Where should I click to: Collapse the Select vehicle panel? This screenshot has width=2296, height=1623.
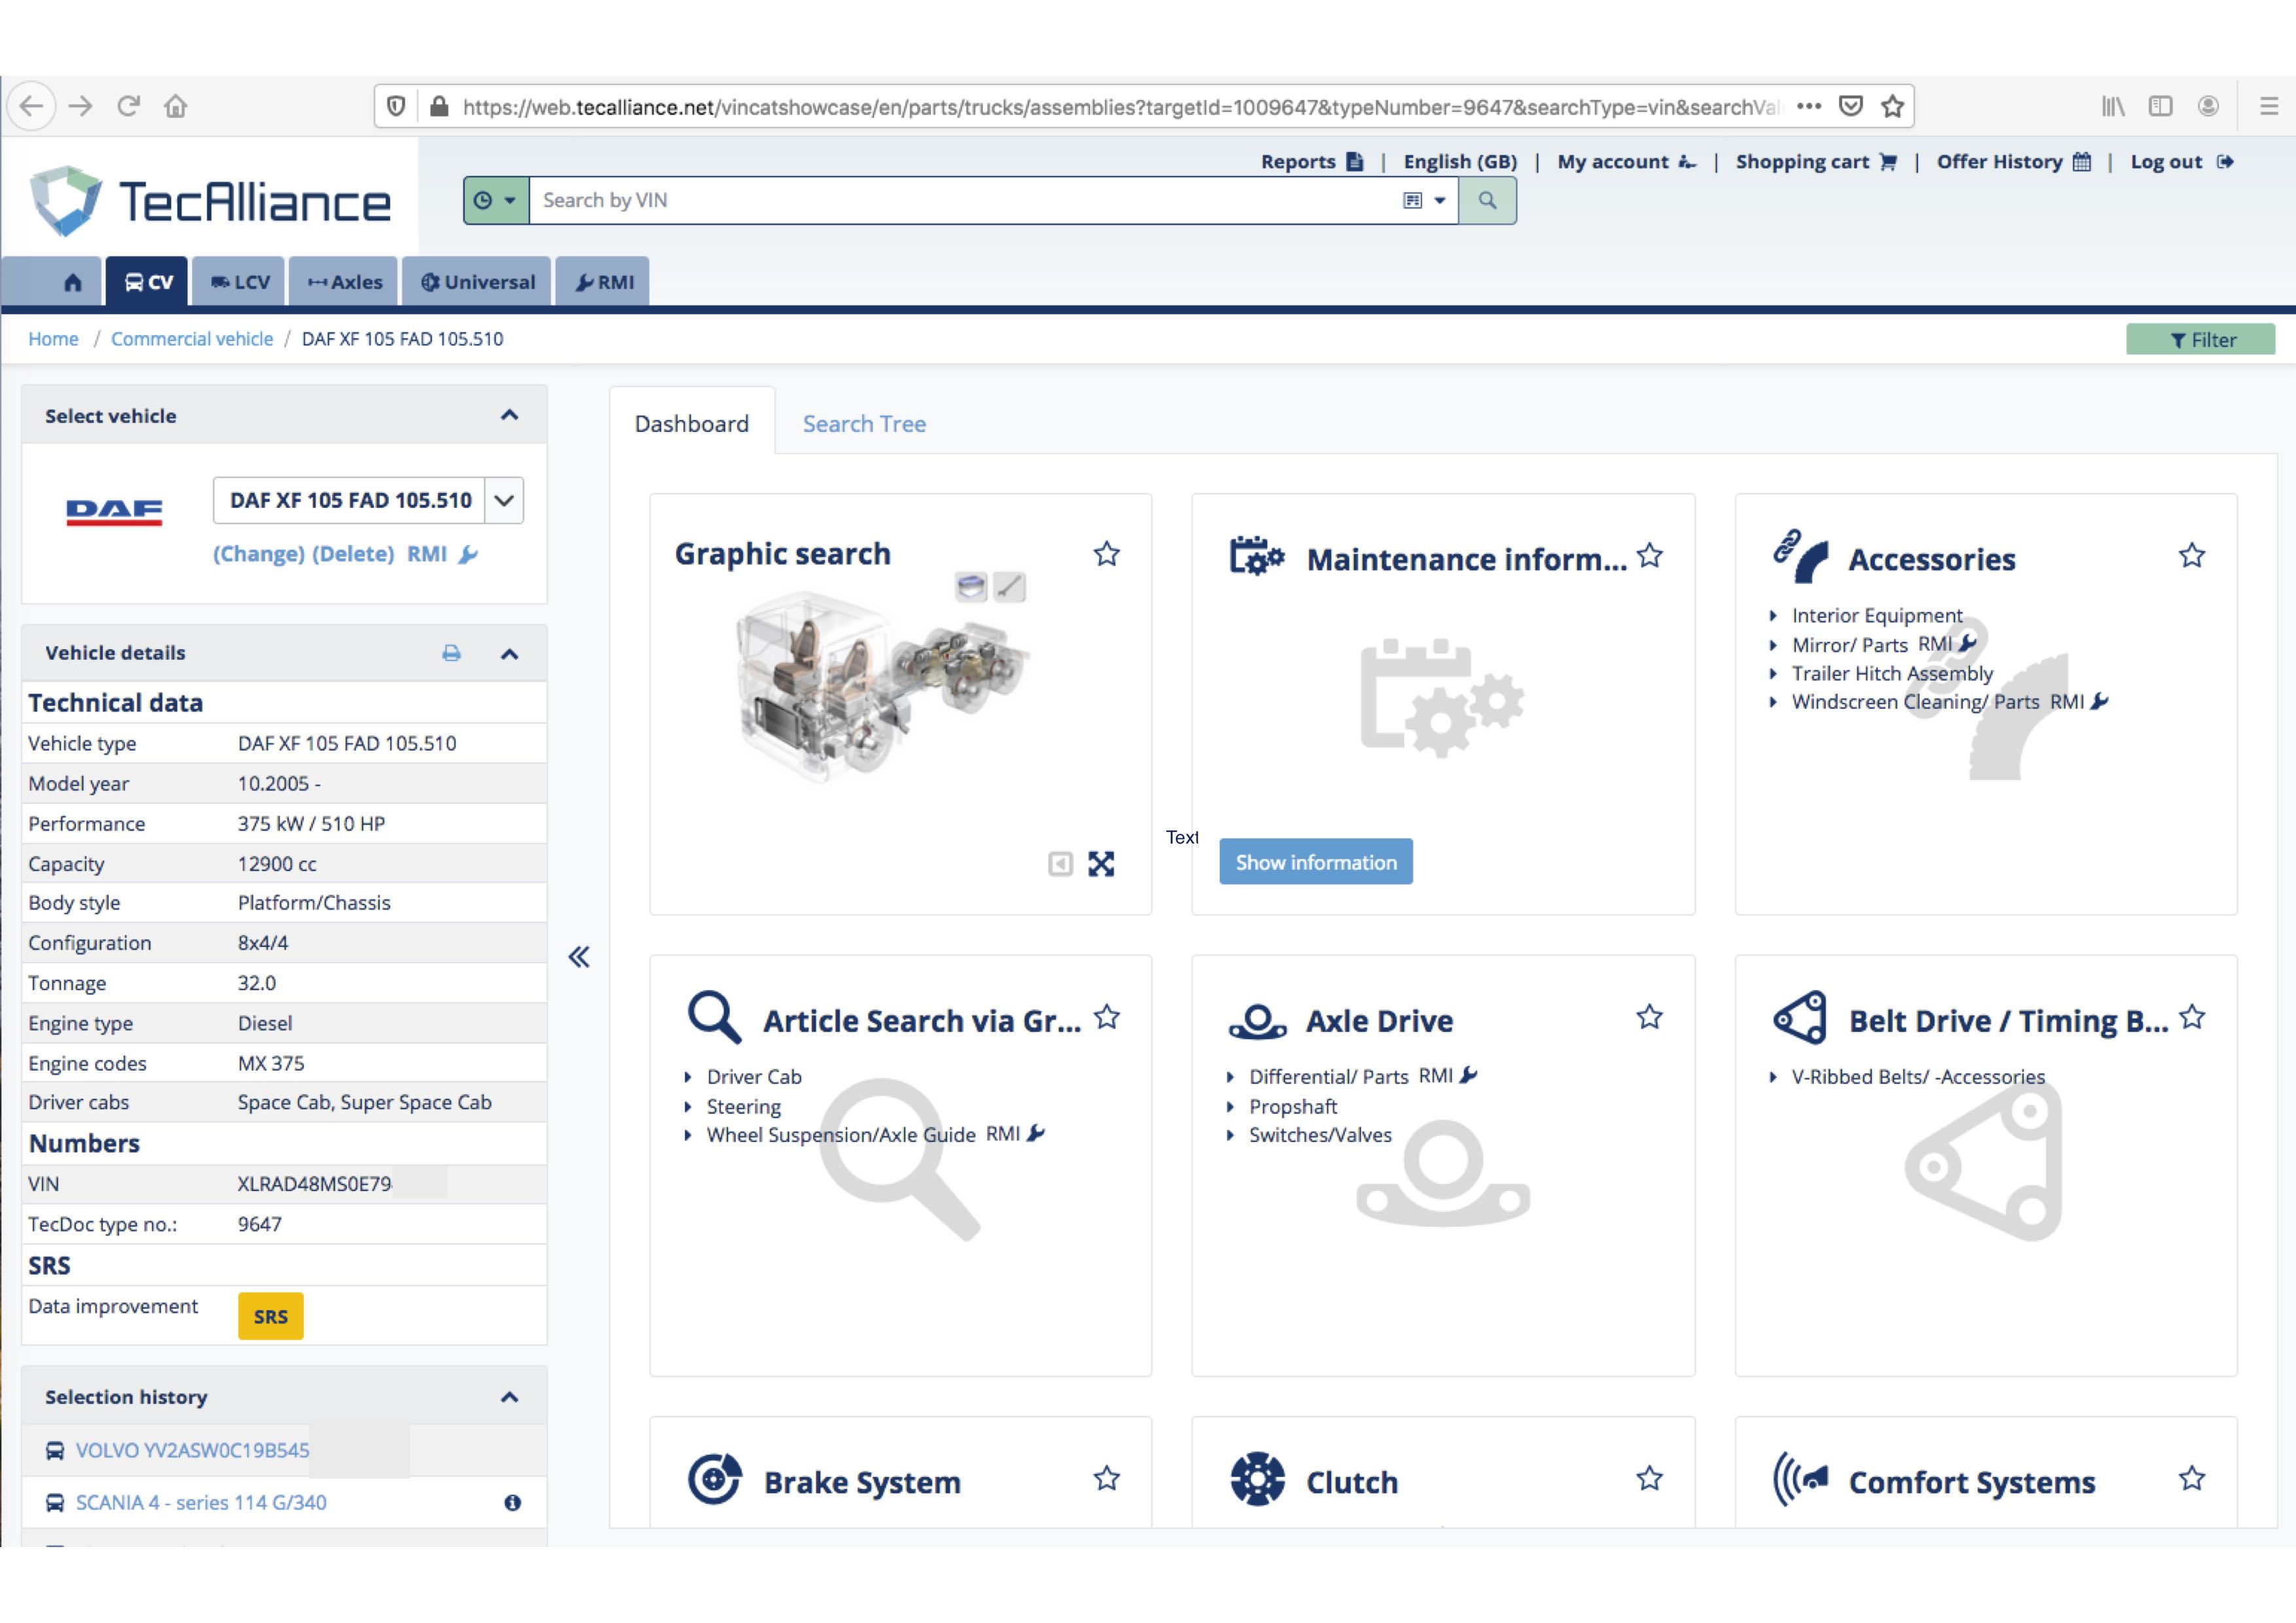coord(509,415)
